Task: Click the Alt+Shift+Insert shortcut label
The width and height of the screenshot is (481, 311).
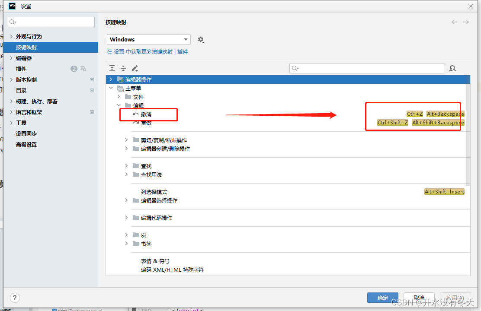Action: tap(445, 192)
